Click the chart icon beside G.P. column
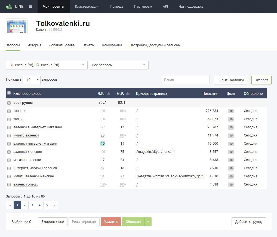Viewport: 277px width, 237px height. pos(128,94)
